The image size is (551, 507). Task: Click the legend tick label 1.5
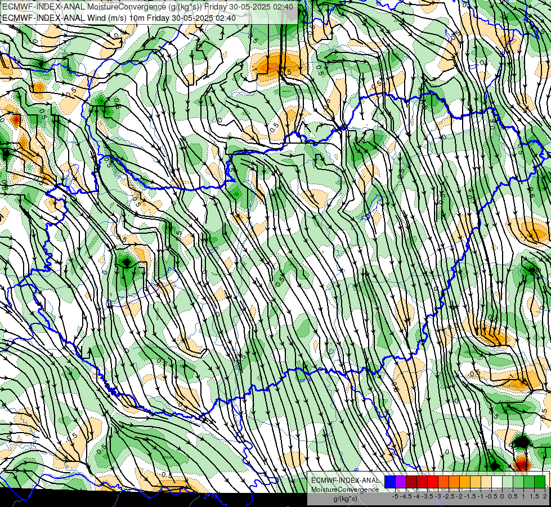tap(535, 496)
